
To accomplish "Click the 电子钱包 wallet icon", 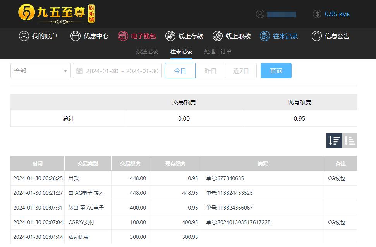I will tap(123, 36).
